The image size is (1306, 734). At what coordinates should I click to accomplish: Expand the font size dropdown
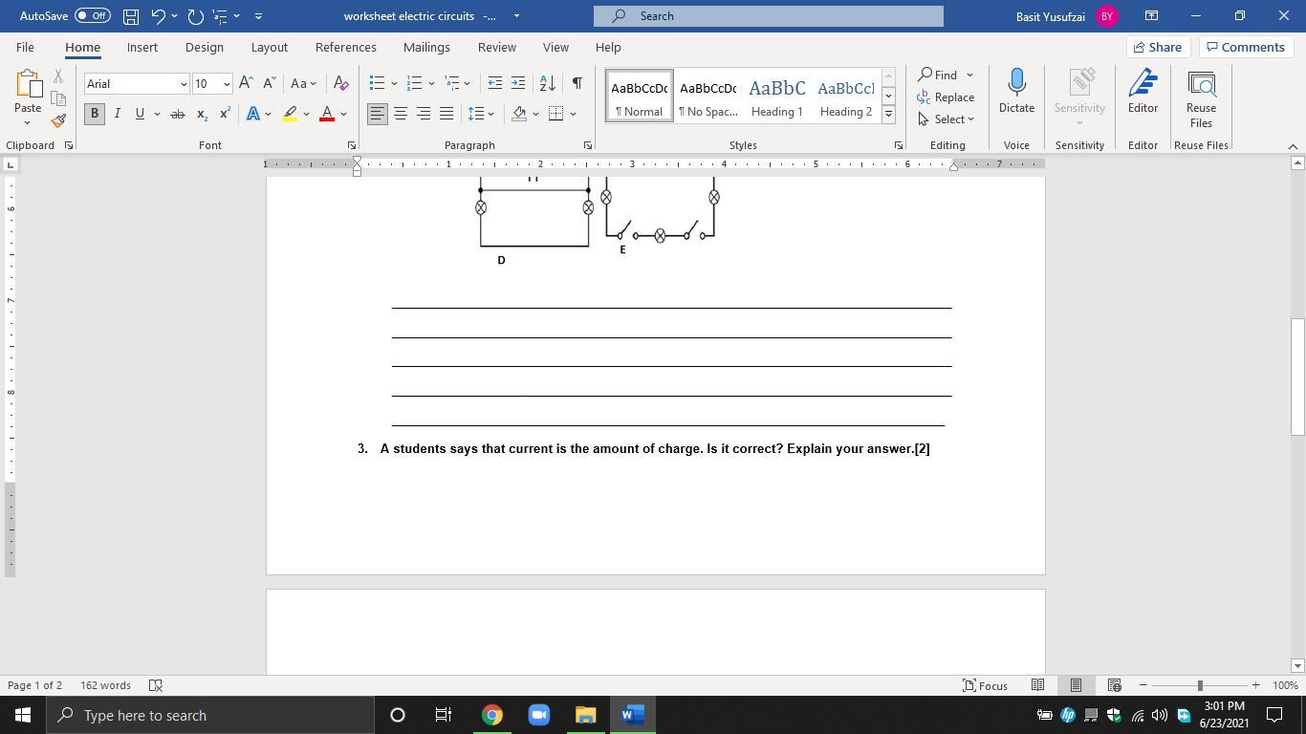[x=227, y=84]
